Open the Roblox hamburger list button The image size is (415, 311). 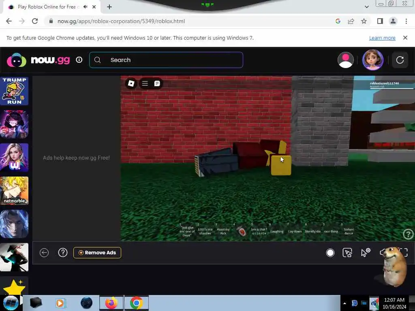pyautogui.click(x=145, y=83)
